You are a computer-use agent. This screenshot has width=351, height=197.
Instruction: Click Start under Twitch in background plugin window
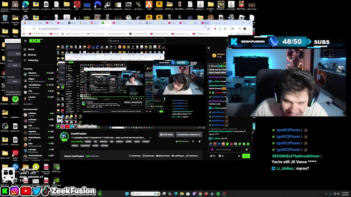pyautogui.click(x=15, y=65)
